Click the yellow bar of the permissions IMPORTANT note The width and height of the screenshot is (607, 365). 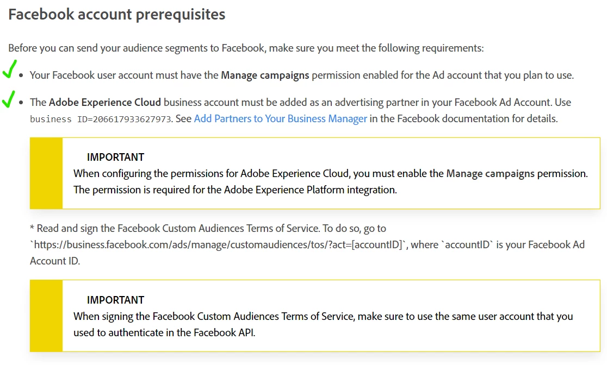46,173
